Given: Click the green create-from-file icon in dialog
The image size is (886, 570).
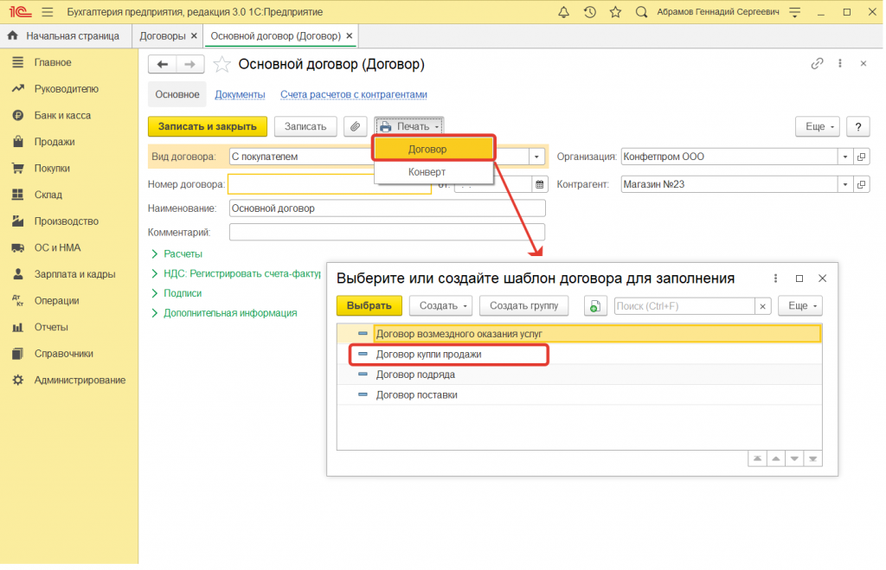Looking at the screenshot, I should (595, 306).
